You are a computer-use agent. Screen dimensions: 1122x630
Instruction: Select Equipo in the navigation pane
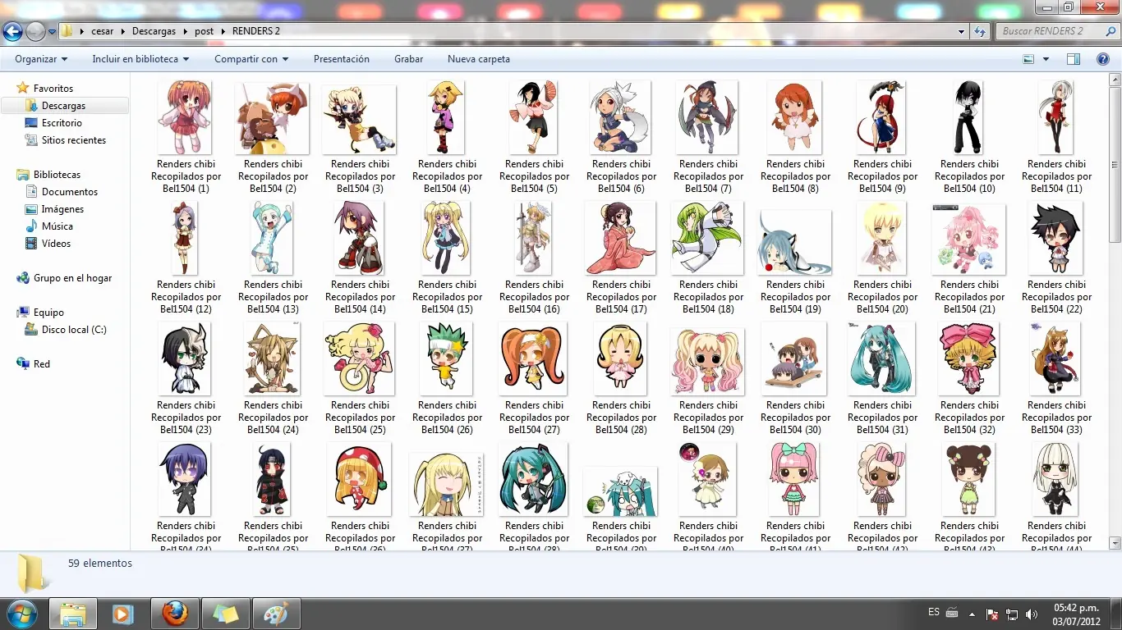[48, 313]
